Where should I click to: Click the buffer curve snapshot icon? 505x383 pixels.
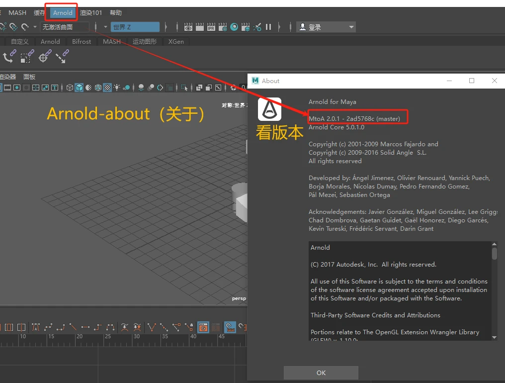[125, 327]
